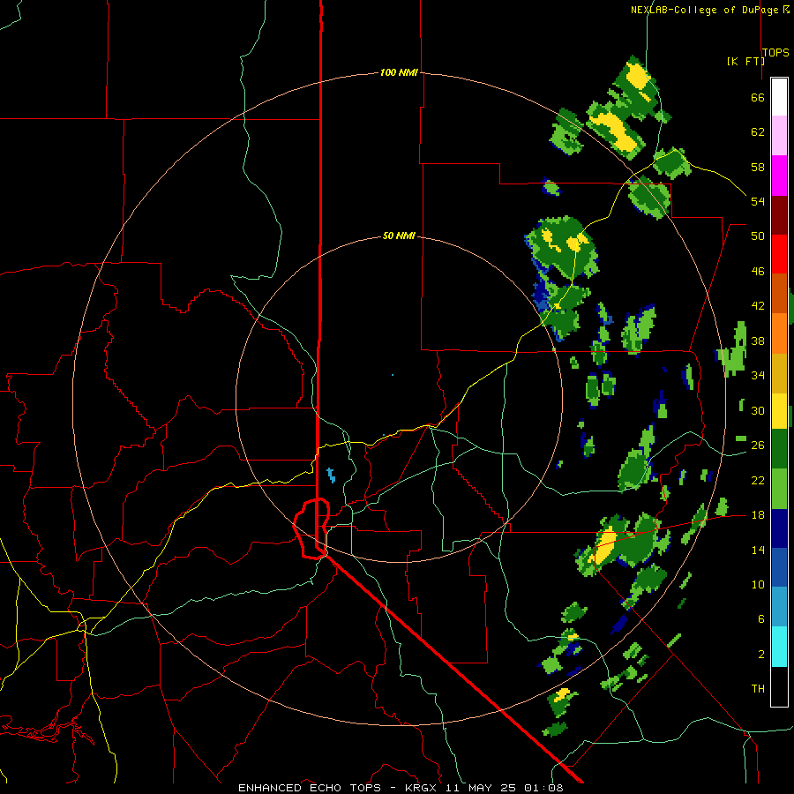Select the magenta legend color block
Screen dimensions: 794x794
pos(779,176)
